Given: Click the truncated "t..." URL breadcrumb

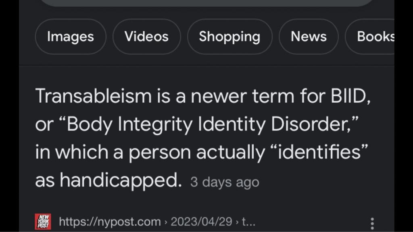Looking at the screenshot, I should 248,222.
